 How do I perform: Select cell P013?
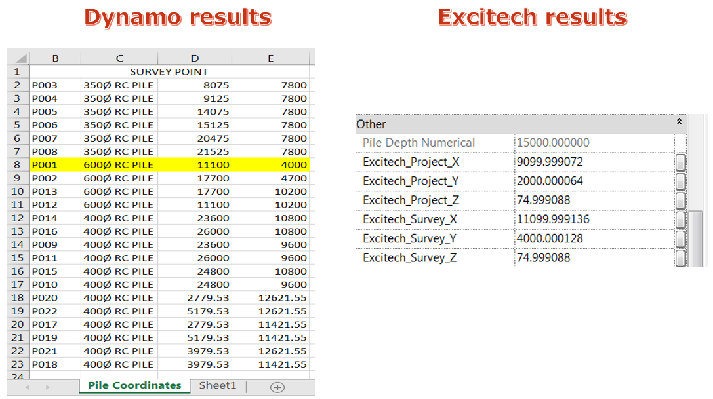56,191
